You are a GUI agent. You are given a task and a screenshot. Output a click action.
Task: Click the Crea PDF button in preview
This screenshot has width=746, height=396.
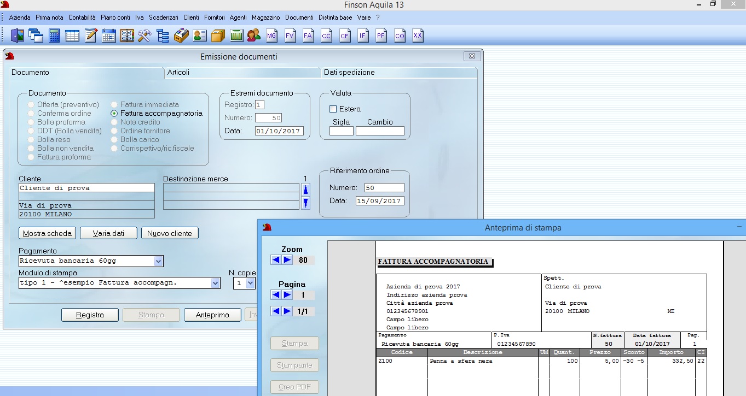click(x=294, y=387)
